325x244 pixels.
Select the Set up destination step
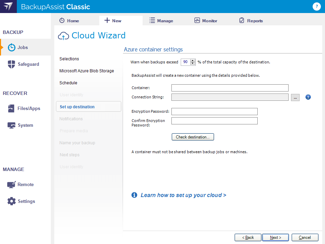coord(89,107)
